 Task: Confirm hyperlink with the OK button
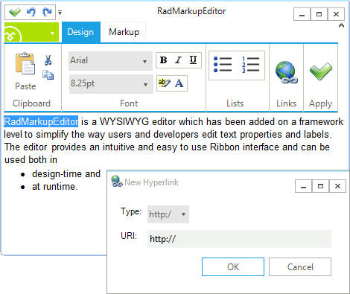[233, 267]
